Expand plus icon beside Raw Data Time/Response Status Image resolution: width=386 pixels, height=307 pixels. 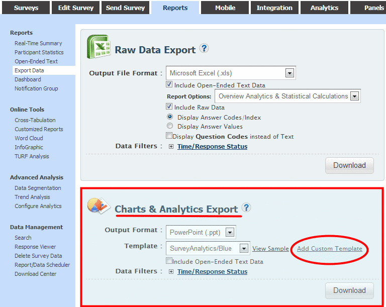click(x=171, y=147)
